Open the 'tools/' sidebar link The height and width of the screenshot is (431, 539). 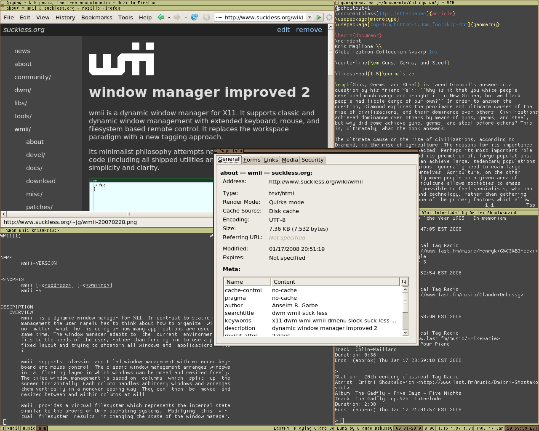(x=23, y=116)
